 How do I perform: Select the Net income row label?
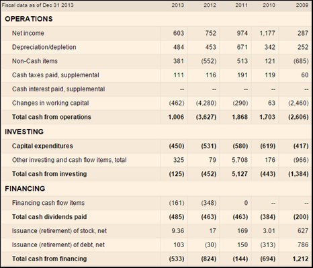click(x=28, y=33)
